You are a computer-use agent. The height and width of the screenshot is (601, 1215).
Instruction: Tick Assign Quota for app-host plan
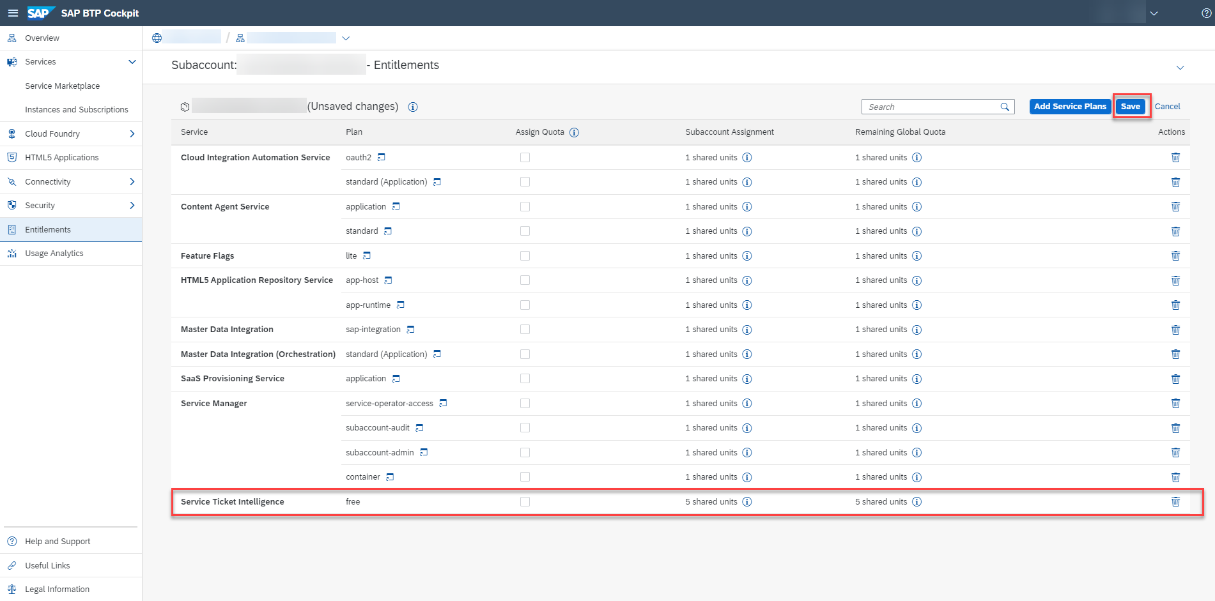525,280
